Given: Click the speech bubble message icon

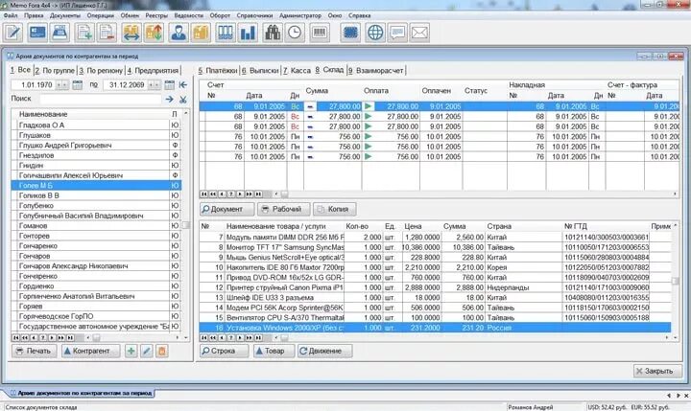Looking at the screenshot, I should tap(397, 33).
